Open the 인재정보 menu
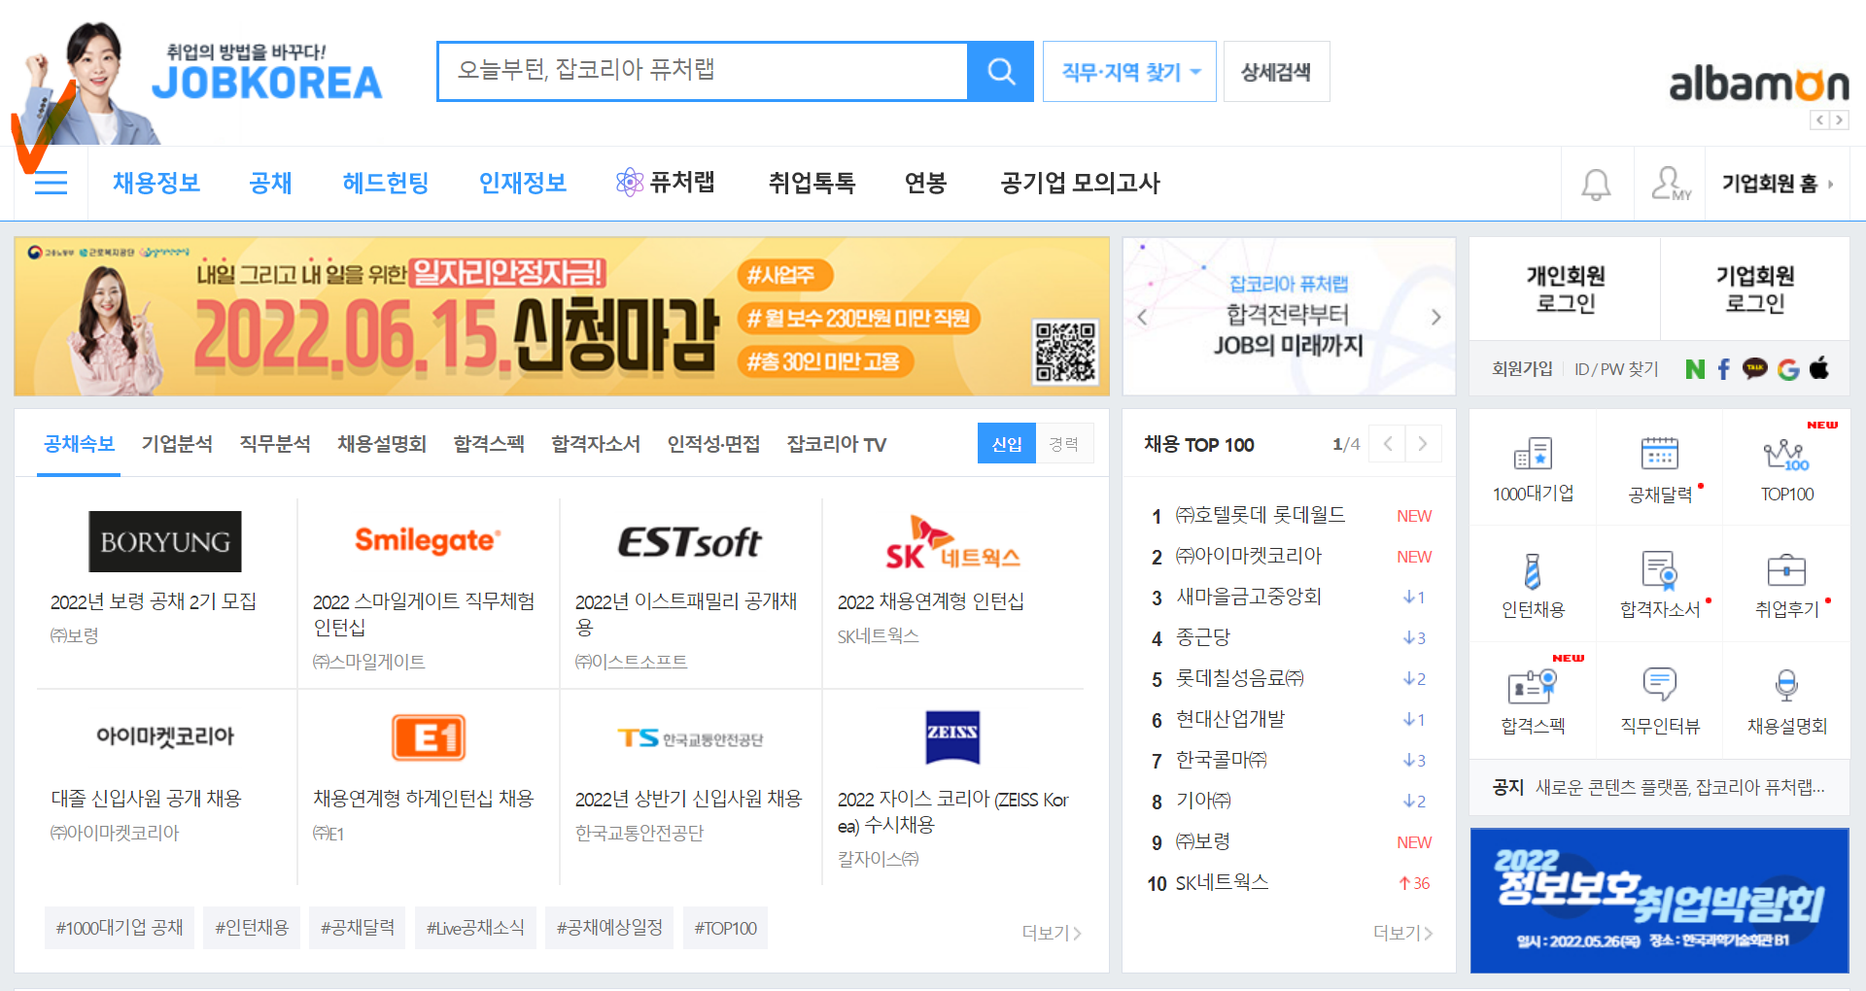Image resolution: width=1866 pixels, height=991 pixels. pos(523,183)
